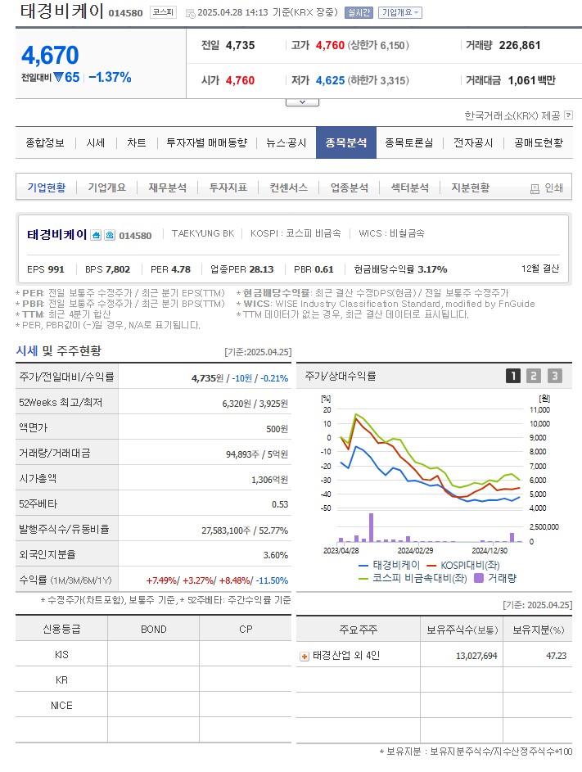
Task: Click the 업종PER 28.13 value
Action: (261, 269)
